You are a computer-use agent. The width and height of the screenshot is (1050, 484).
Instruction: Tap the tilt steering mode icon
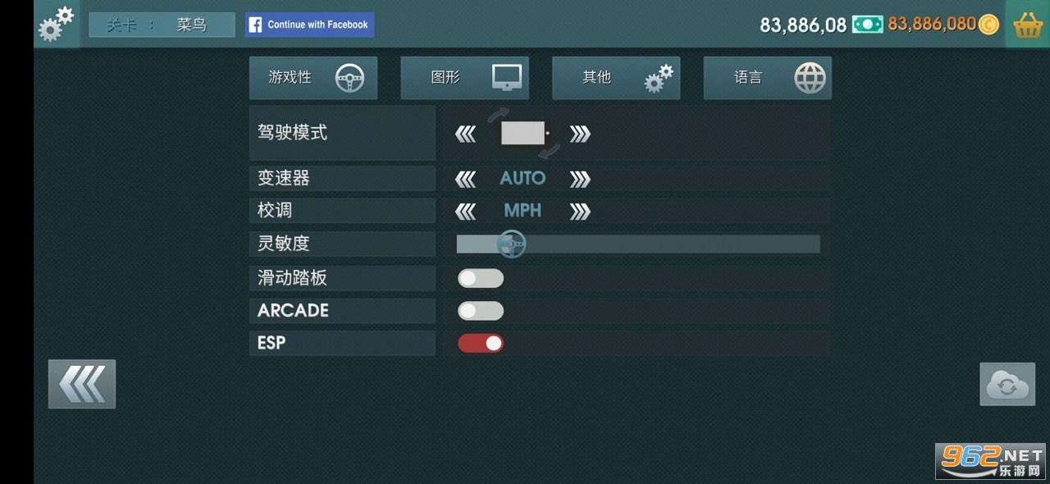coord(523,133)
